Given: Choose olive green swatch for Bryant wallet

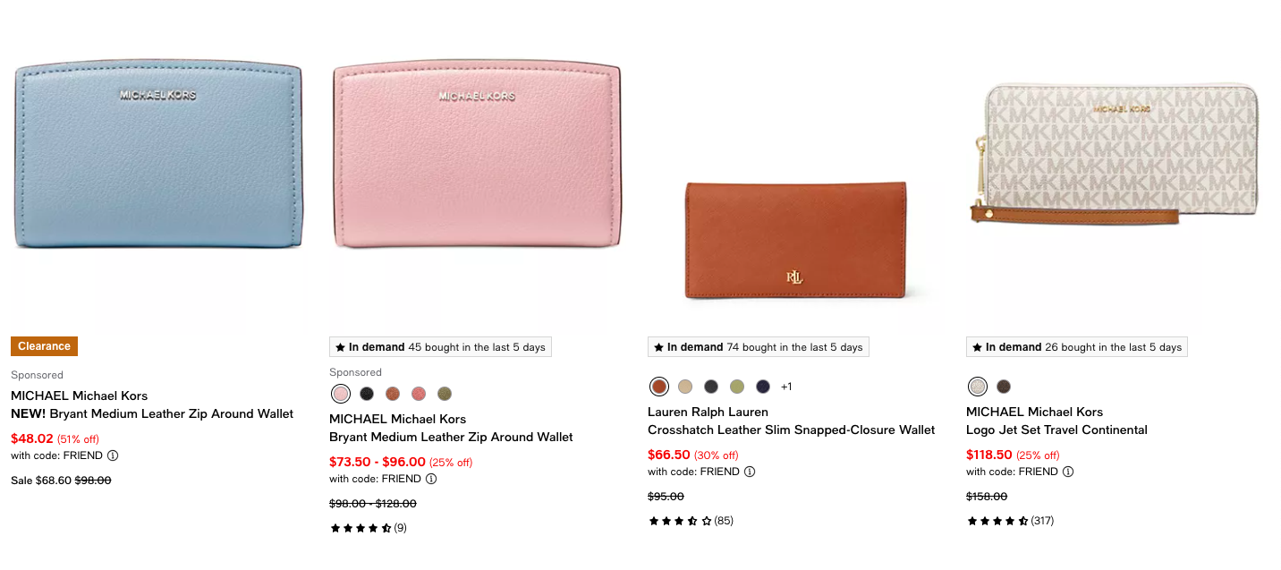Looking at the screenshot, I should click(x=445, y=394).
